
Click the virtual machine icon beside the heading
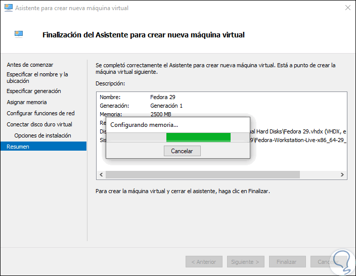pos(19,34)
